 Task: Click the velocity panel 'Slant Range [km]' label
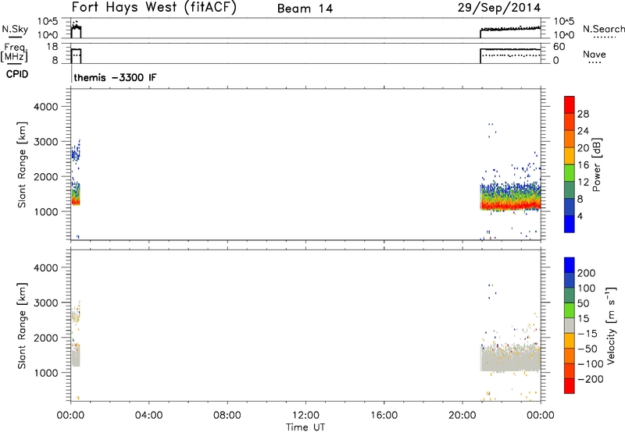point(22,326)
